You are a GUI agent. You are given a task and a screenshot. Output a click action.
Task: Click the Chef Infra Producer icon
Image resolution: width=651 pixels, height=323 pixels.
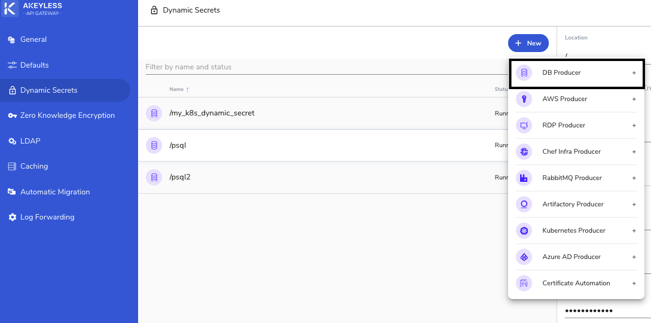[x=524, y=152]
